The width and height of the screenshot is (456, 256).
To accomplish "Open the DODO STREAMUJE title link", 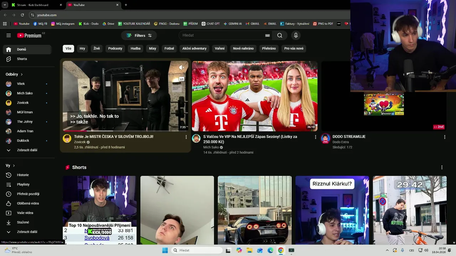I will [349, 137].
